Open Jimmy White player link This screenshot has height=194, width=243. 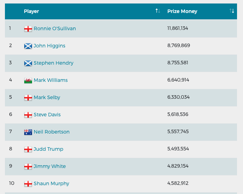coord(50,166)
